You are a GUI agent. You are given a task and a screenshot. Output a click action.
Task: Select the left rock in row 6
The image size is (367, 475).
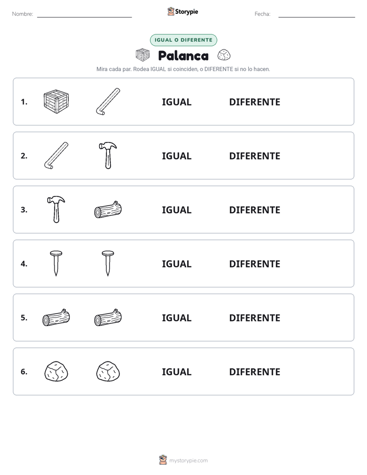57,371
